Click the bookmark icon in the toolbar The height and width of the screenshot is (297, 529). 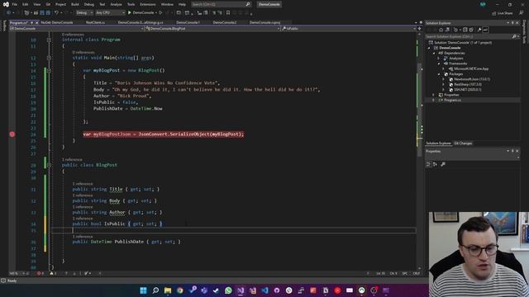228,13
